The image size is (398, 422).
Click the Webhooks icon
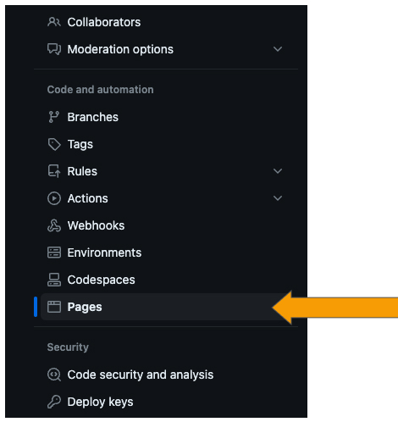tap(54, 225)
